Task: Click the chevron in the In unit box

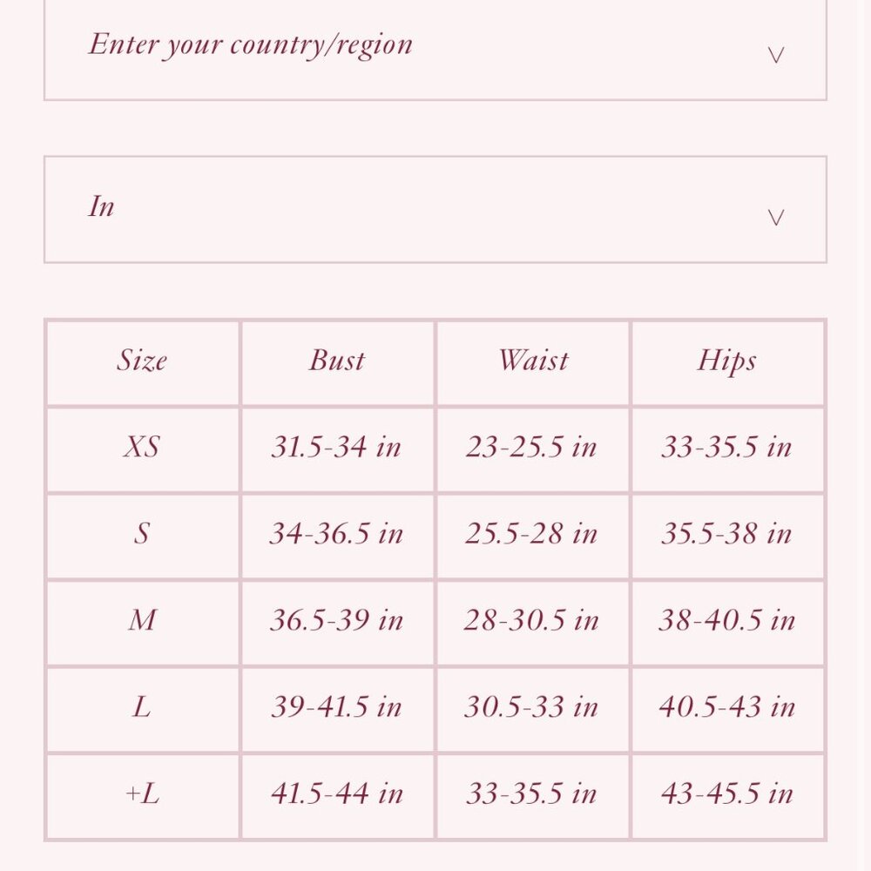Action: (x=775, y=217)
